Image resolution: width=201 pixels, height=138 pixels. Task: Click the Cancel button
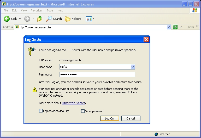tap(131, 118)
